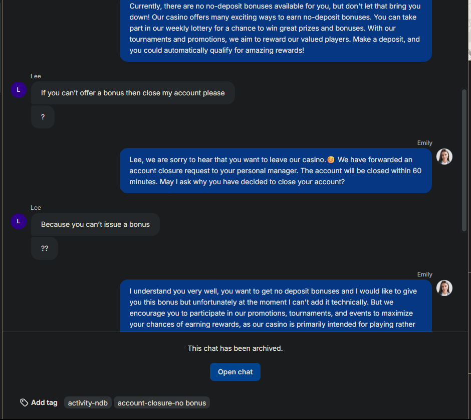Click Lee's double question mark message
This screenshot has width=471, height=420.
point(45,248)
